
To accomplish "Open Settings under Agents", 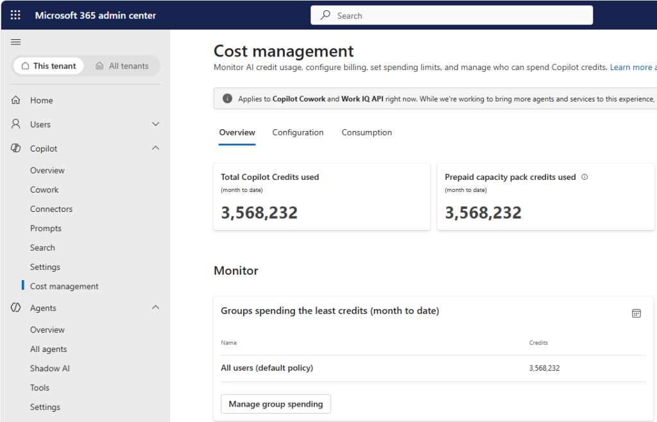I will click(45, 407).
